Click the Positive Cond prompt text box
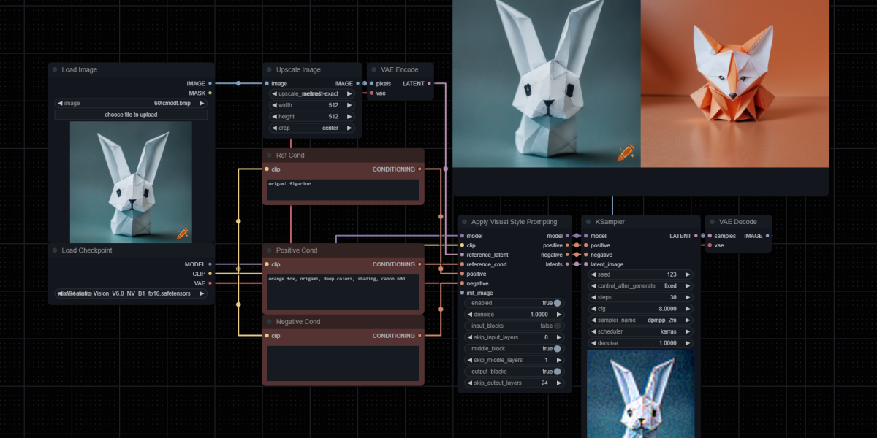Viewport: 877px width, 438px height. tap(343, 292)
